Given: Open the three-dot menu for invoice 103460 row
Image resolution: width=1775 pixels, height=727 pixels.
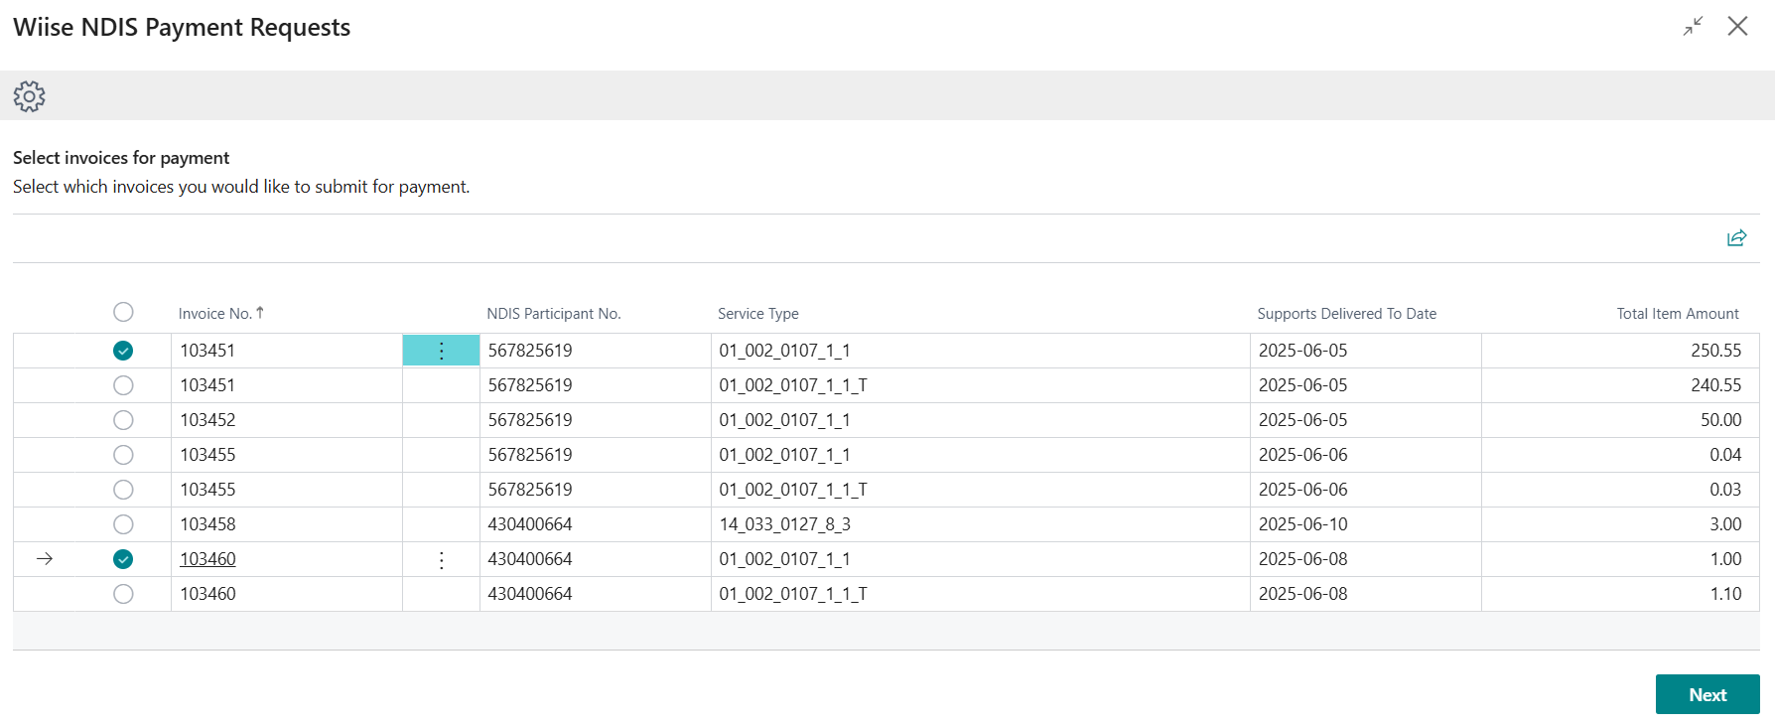Looking at the screenshot, I should pos(441,559).
